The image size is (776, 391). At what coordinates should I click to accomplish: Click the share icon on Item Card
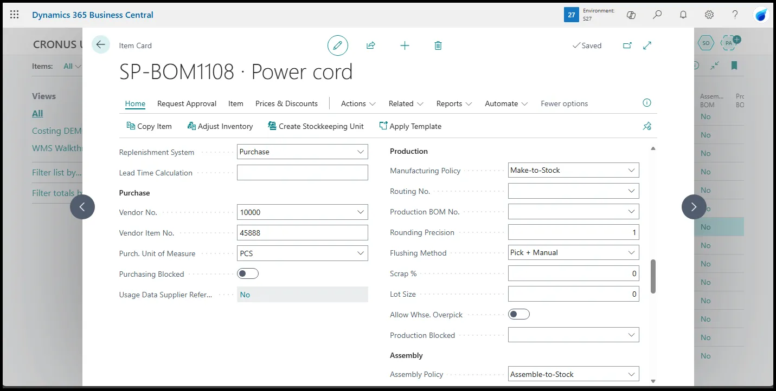[371, 45]
